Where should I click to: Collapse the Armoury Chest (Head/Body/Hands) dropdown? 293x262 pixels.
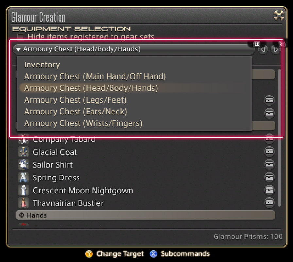(x=134, y=49)
